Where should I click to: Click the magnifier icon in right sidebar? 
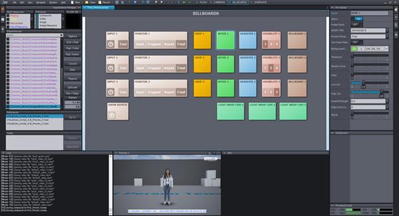(x=396, y=35)
